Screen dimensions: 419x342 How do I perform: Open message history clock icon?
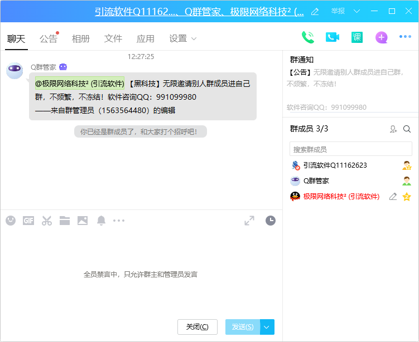pos(271,221)
